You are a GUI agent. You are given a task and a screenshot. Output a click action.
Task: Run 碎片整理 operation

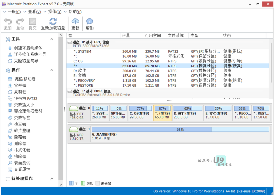click(x=19, y=131)
